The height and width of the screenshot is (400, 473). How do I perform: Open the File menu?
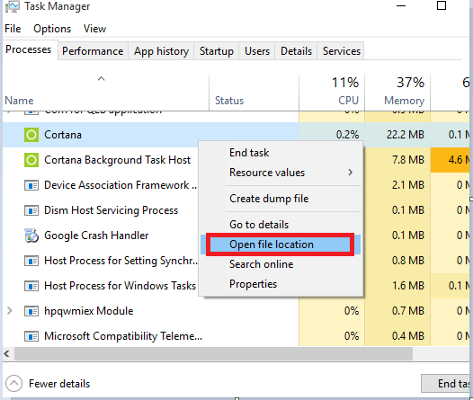click(x=13, y=29)
